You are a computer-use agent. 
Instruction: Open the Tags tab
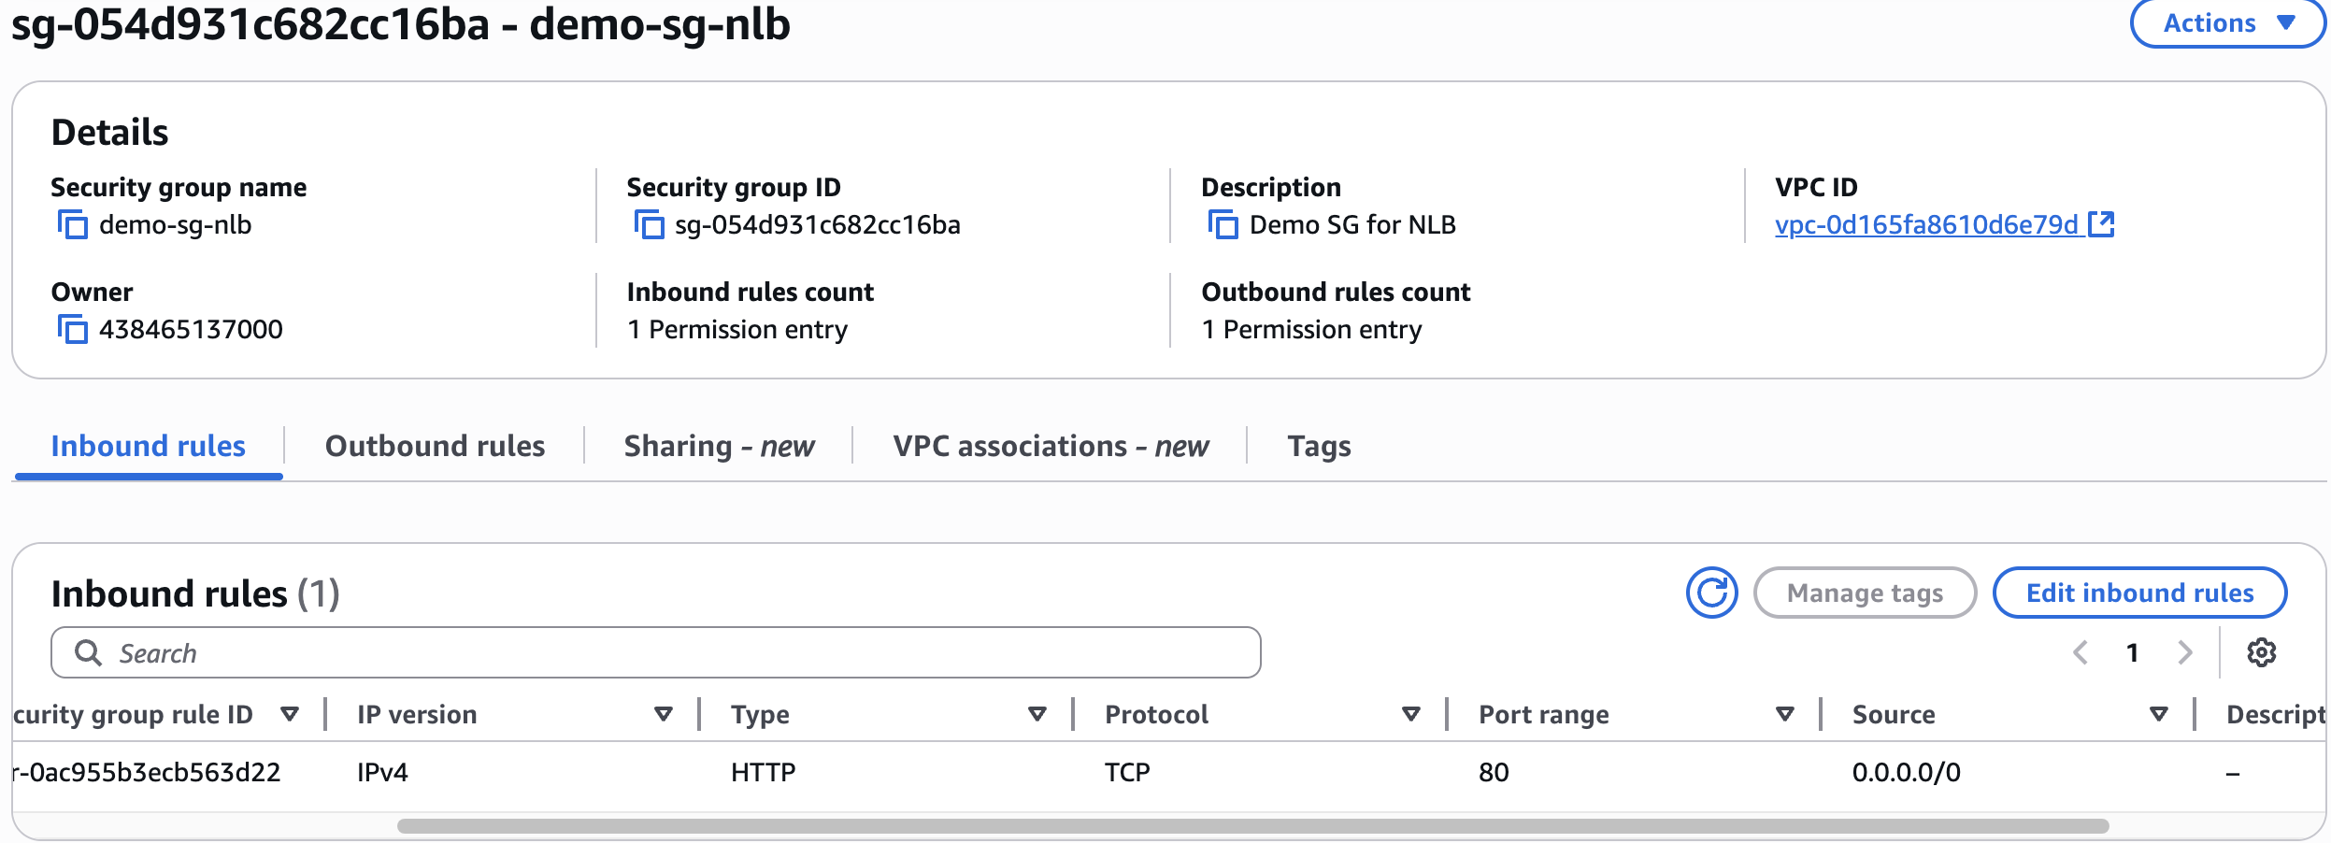[1319, 447]
